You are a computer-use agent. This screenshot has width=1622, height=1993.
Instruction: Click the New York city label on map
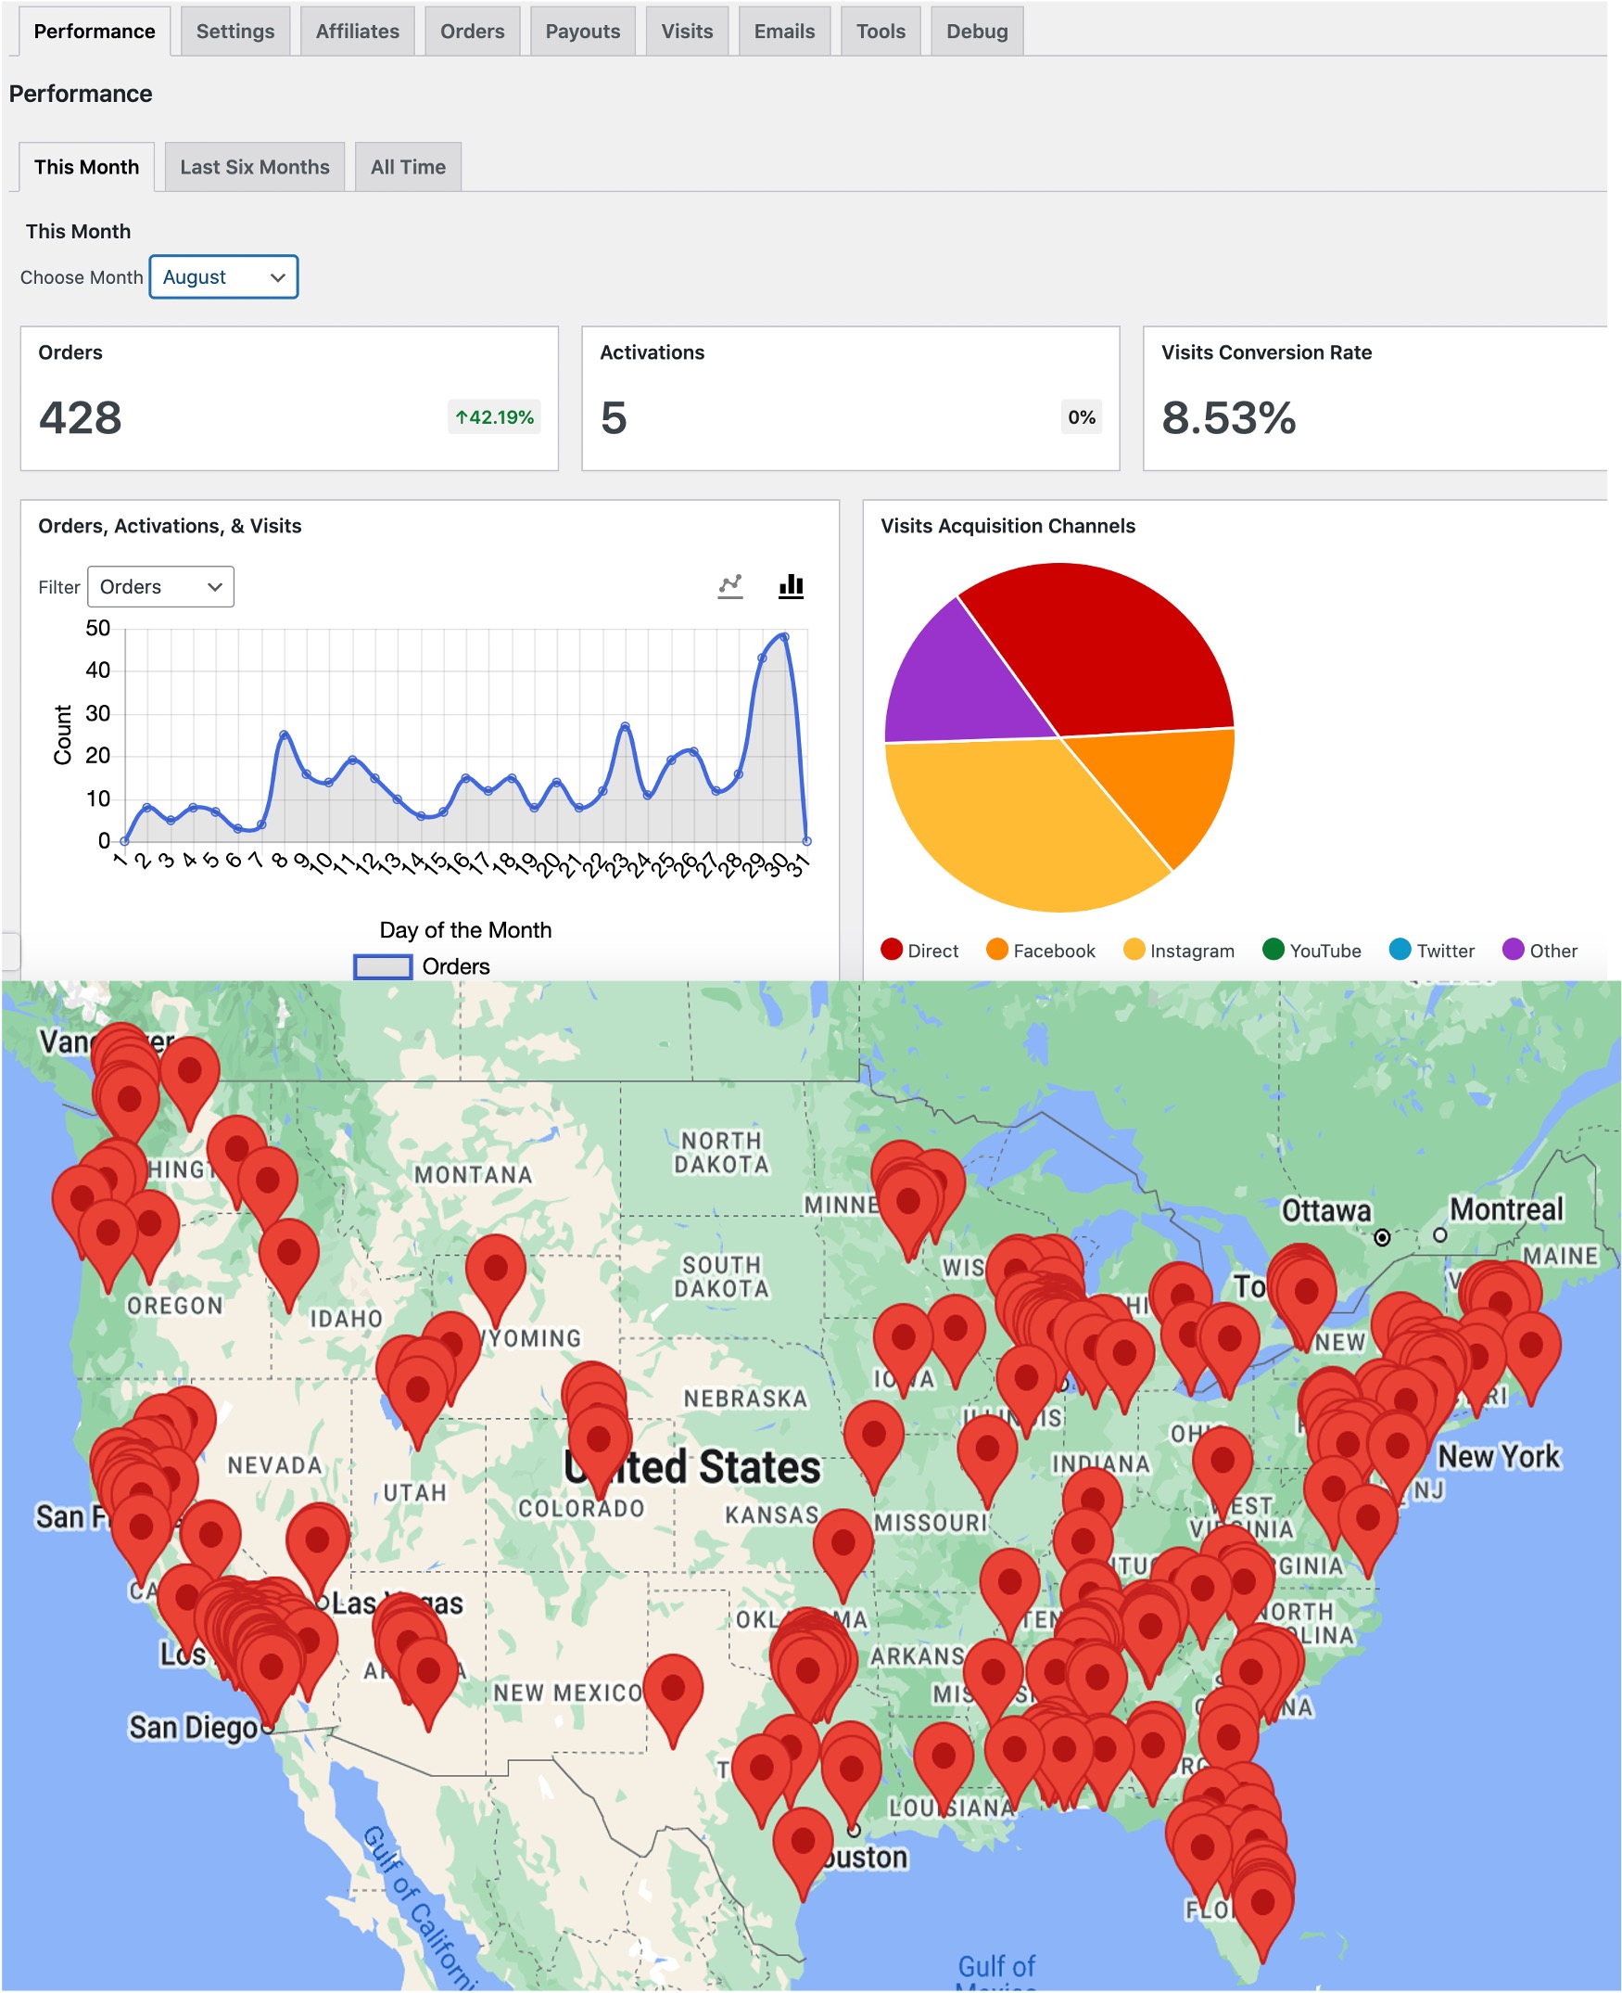click(1499, 1456)
